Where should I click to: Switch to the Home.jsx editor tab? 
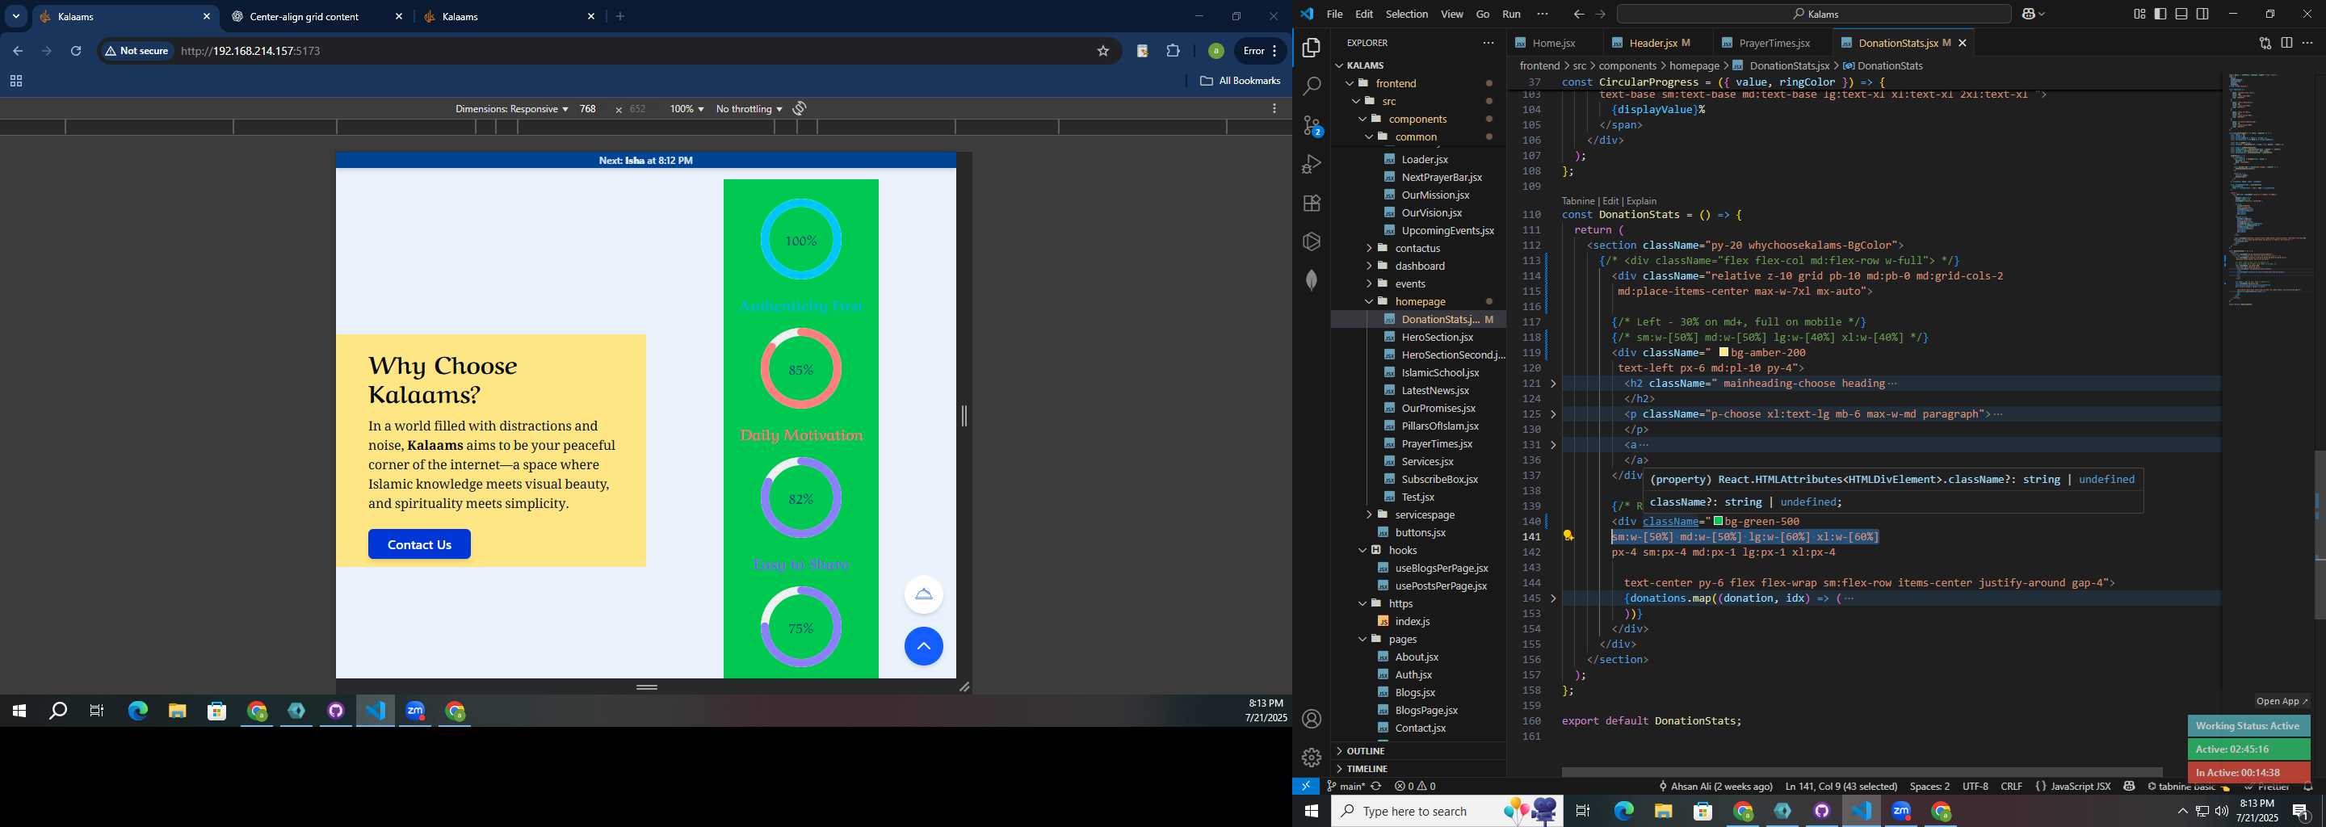1552,43
